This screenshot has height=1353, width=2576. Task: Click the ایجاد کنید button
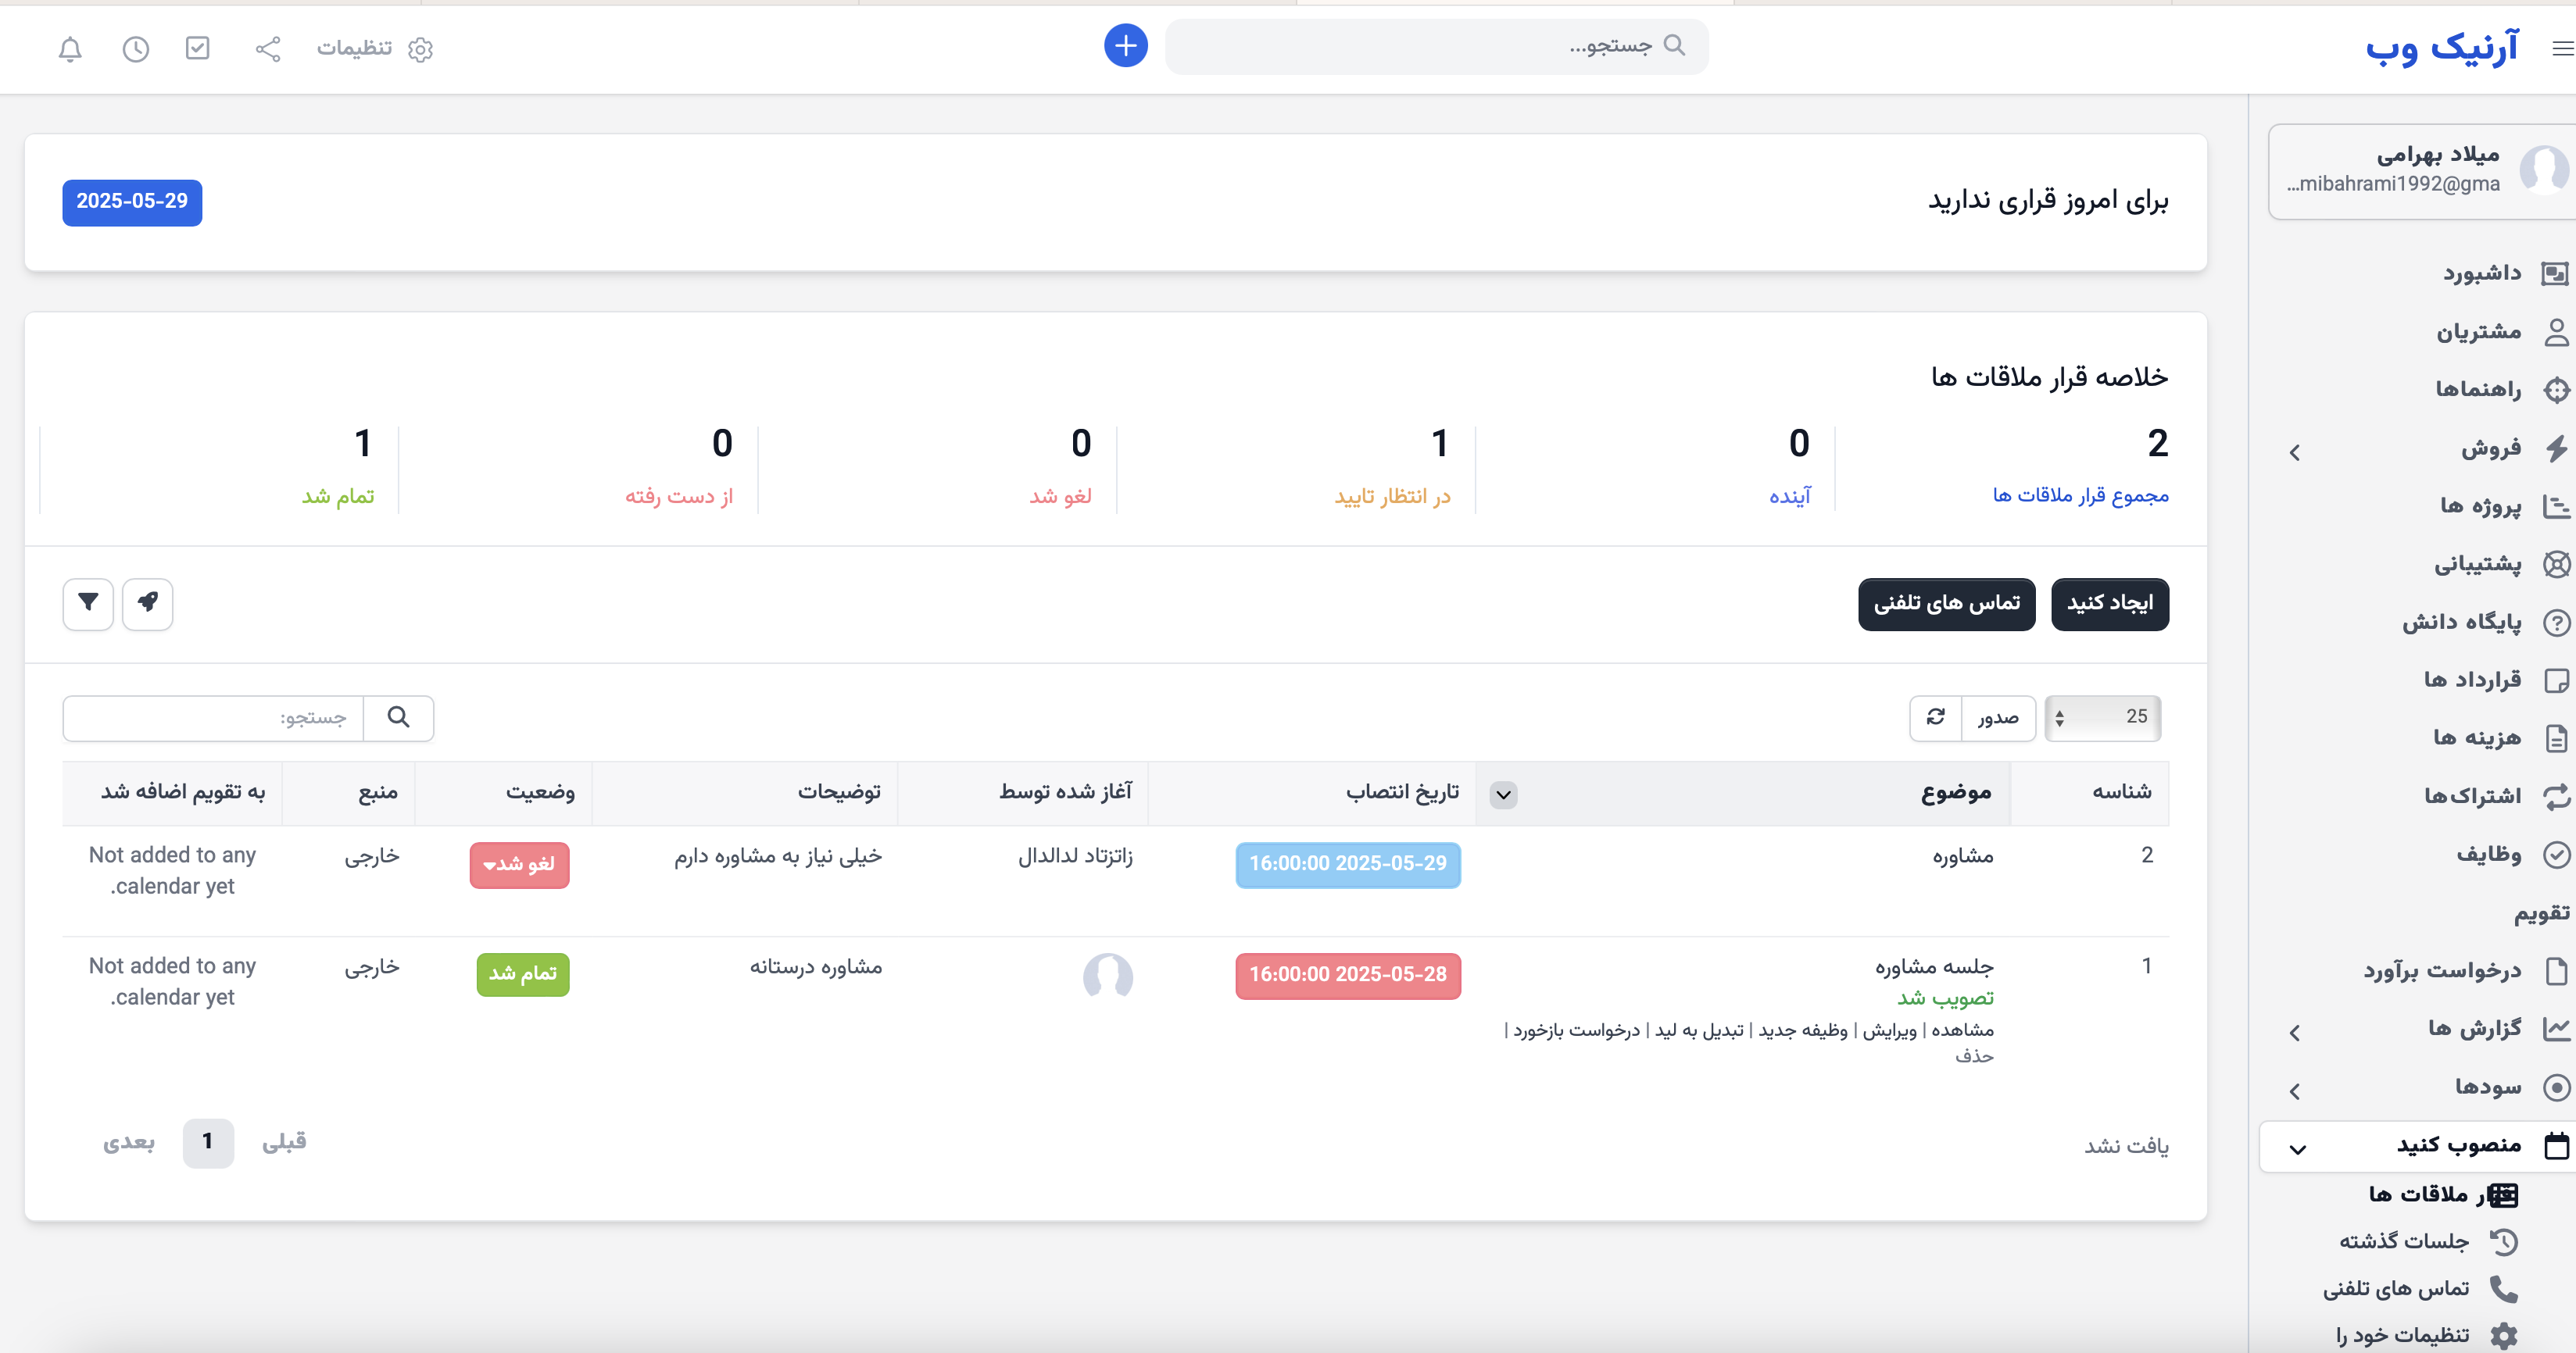2110,604
